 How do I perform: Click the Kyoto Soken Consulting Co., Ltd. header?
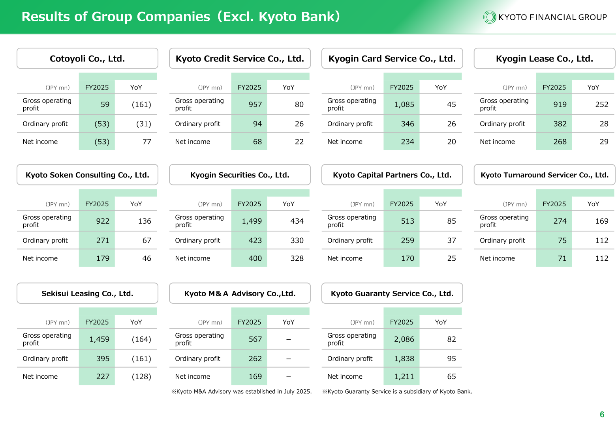tap(87, 175)
